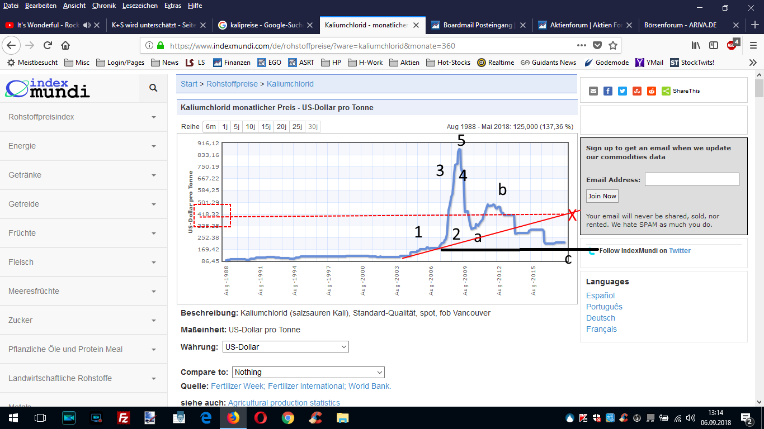Open the page actions three-dot menu
Image resolution: width=764 pixels, height=429 pixels.
pyautogui.click(x=582, y=45)
